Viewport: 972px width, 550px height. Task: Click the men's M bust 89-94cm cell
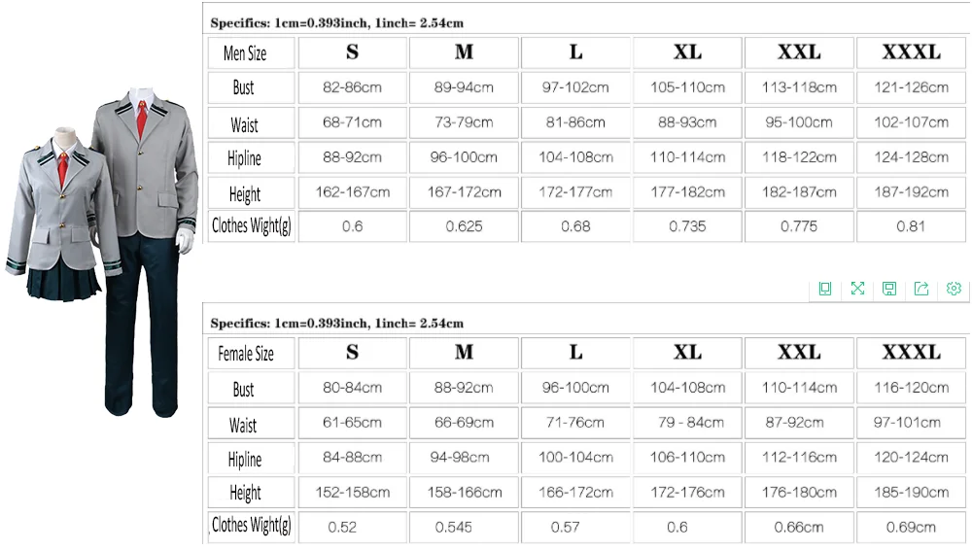pos(464,87)
